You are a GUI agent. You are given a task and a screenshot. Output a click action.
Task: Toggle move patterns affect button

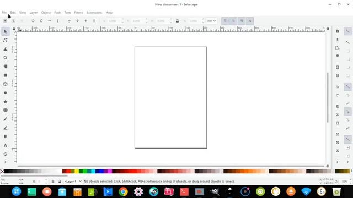tap(250, 21)
